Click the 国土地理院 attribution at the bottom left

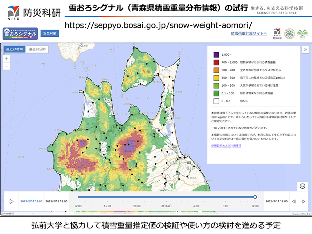tap(8, 214)
